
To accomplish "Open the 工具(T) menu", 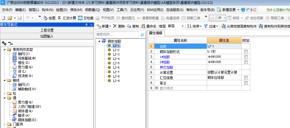I will [122, 10].
